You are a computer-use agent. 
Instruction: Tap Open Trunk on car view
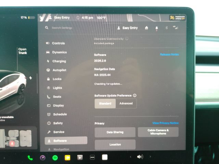click(23, 51)
